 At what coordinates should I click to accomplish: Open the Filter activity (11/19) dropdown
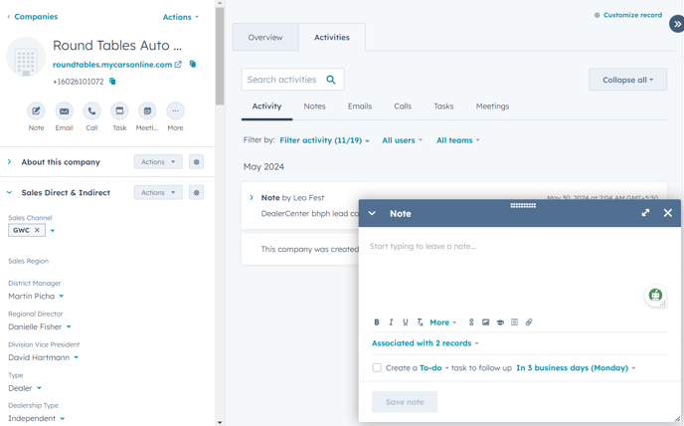(324, 140)
